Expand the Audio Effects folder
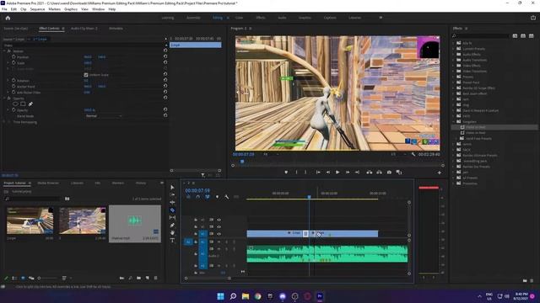This screenshot has width=540, height=303. click(454, 54)
